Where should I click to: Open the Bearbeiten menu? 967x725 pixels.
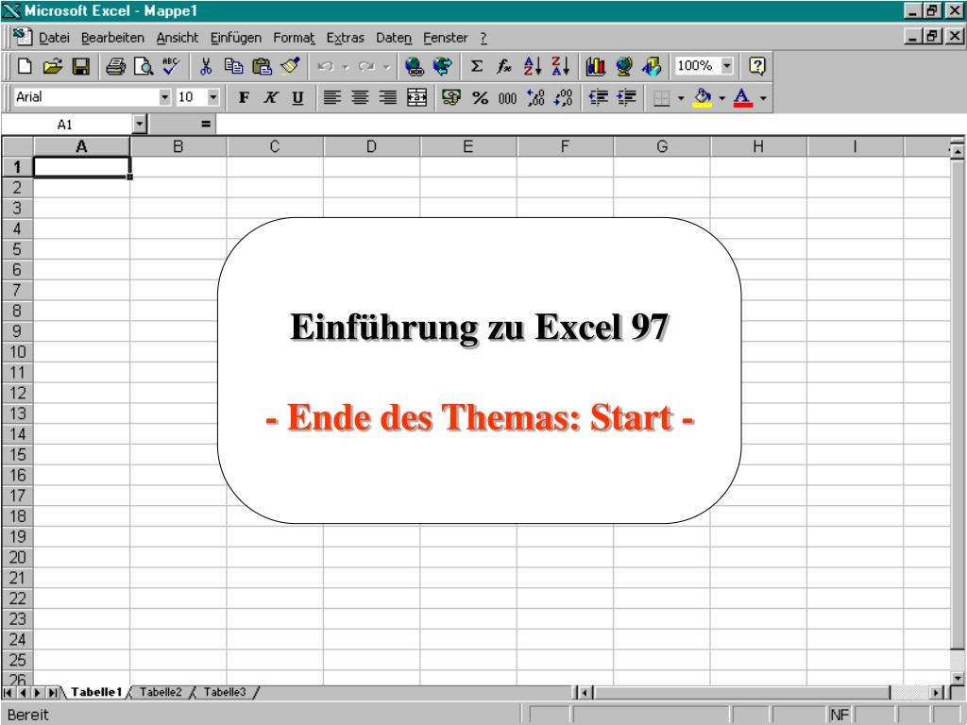click(113, 38)
